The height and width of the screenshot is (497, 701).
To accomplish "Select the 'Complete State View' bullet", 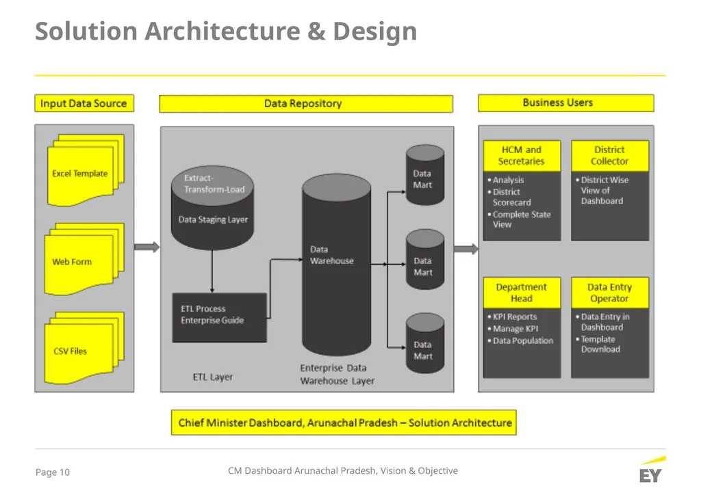I will coord(519,219).
